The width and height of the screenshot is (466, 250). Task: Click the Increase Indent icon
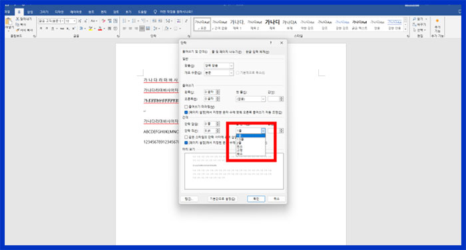tap(160, 21)
